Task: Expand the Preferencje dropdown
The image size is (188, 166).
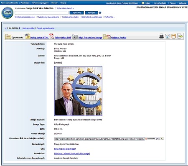Action: click(109, 17)
